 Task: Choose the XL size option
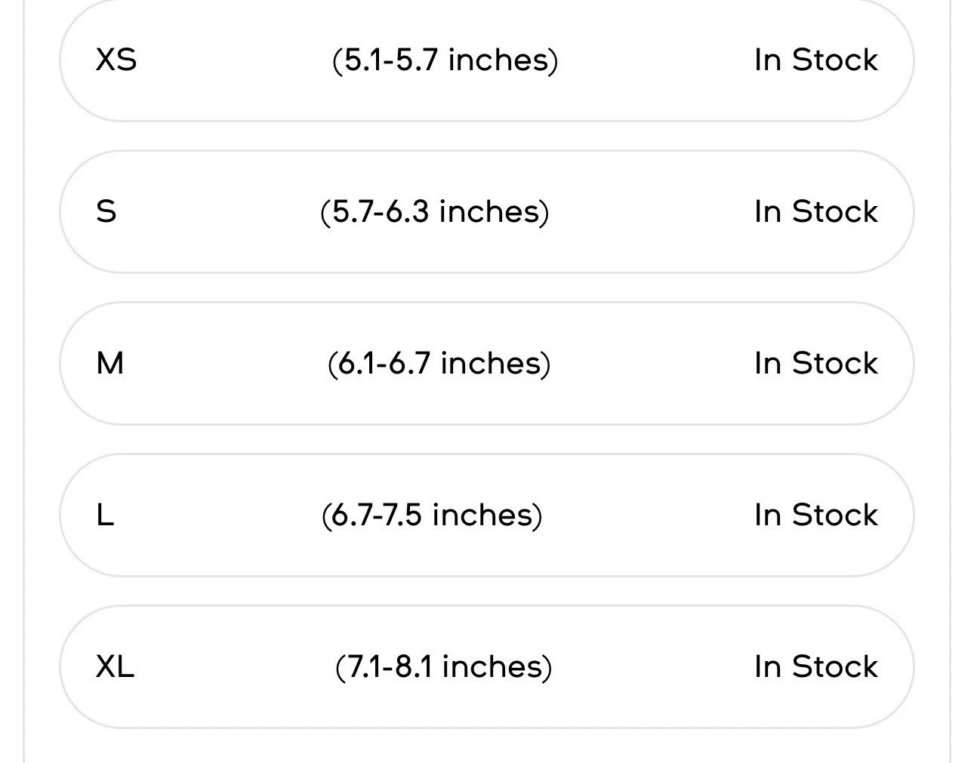486,666
